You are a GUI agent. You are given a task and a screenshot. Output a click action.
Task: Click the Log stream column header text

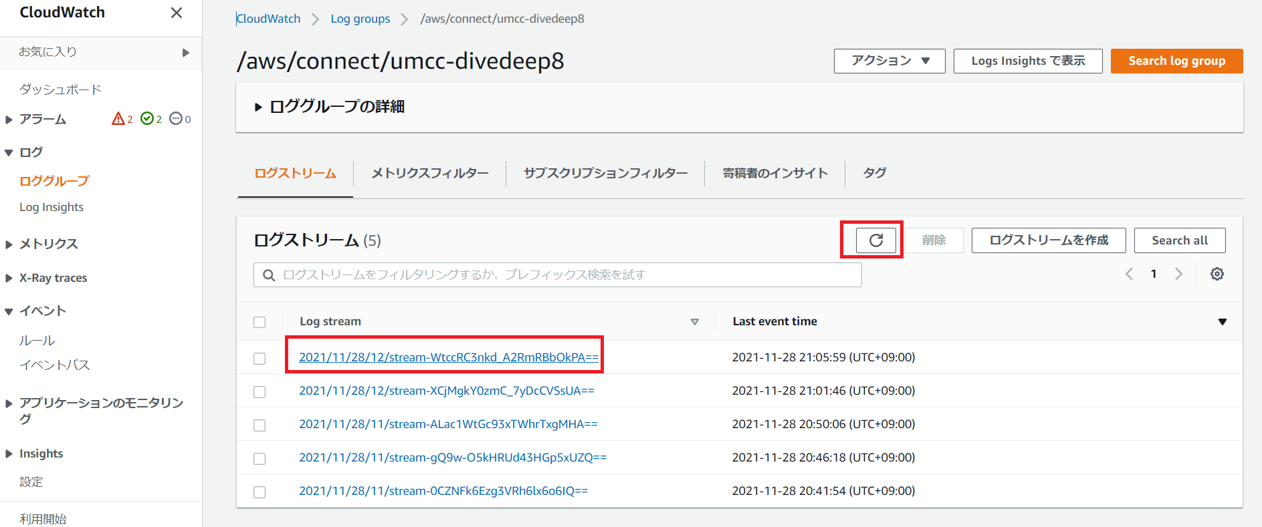[x=330, y=321]
